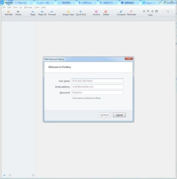Click the list view icon above View

click(144, 11)
